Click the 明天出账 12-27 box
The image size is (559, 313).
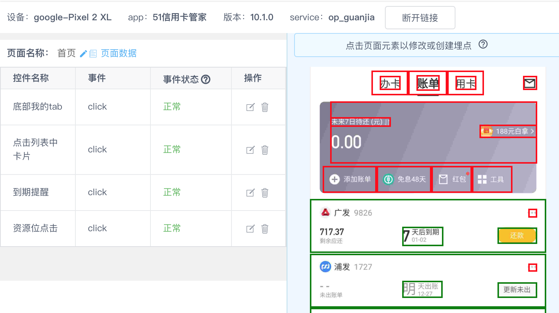pos(422,289)
